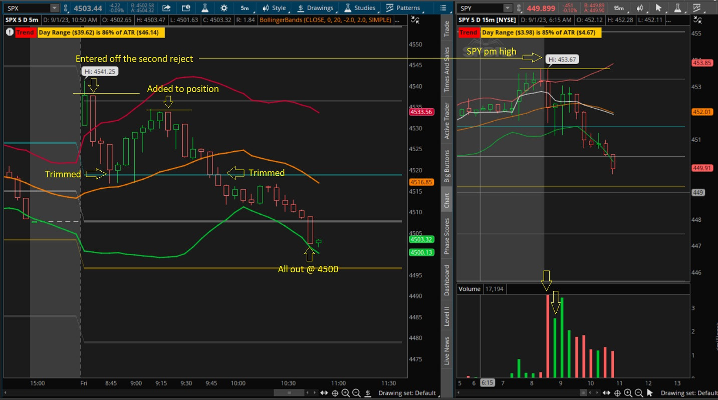
Task: Click the SPY chart auto-scale arrows icon
Action: coord(697,20)
